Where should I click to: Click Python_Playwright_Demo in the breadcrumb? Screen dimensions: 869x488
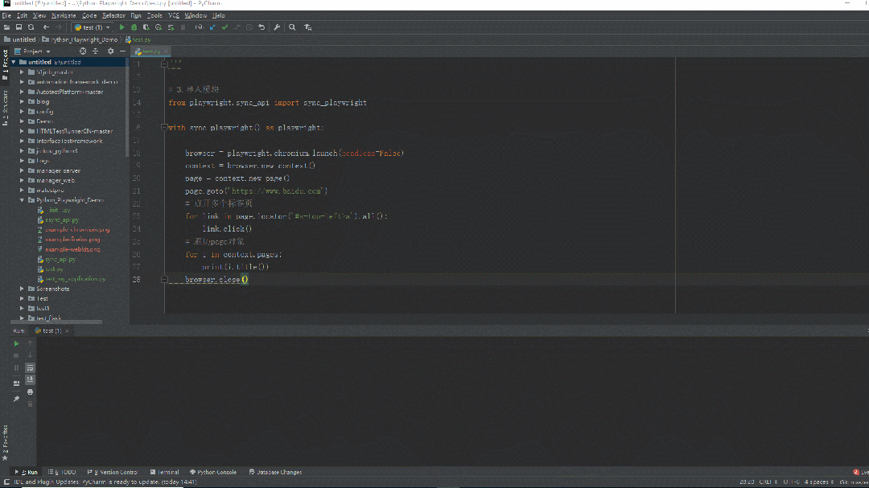tap(80, 39)
